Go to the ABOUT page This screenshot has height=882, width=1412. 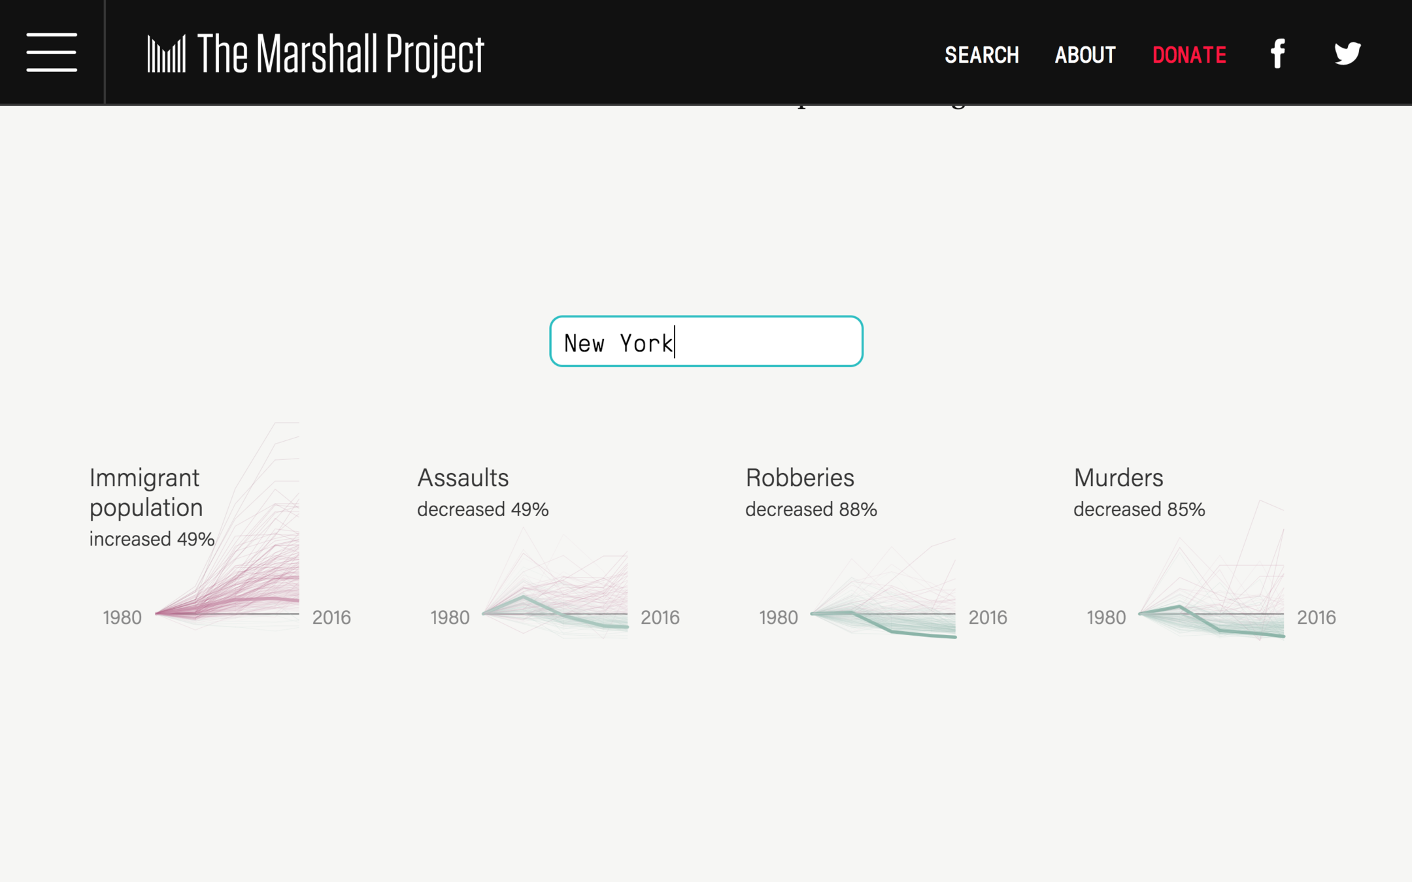pos(1084,55)
